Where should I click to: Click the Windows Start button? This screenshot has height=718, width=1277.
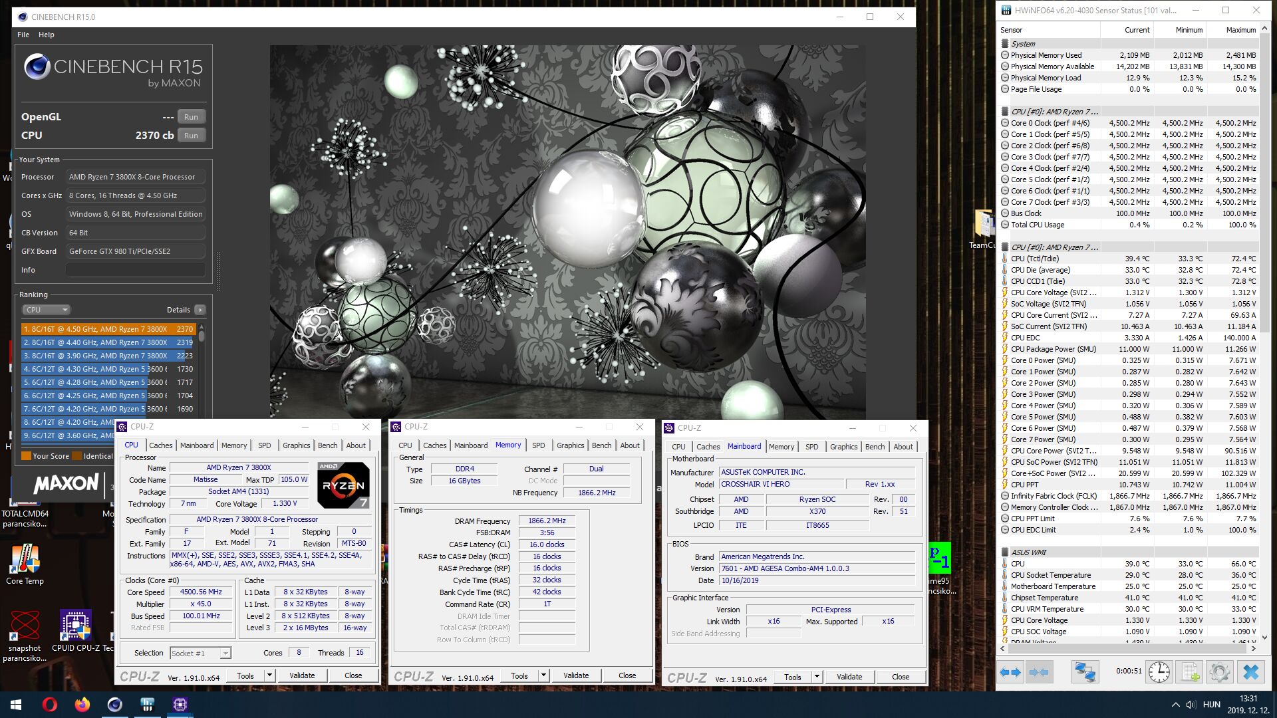(16, 704)
